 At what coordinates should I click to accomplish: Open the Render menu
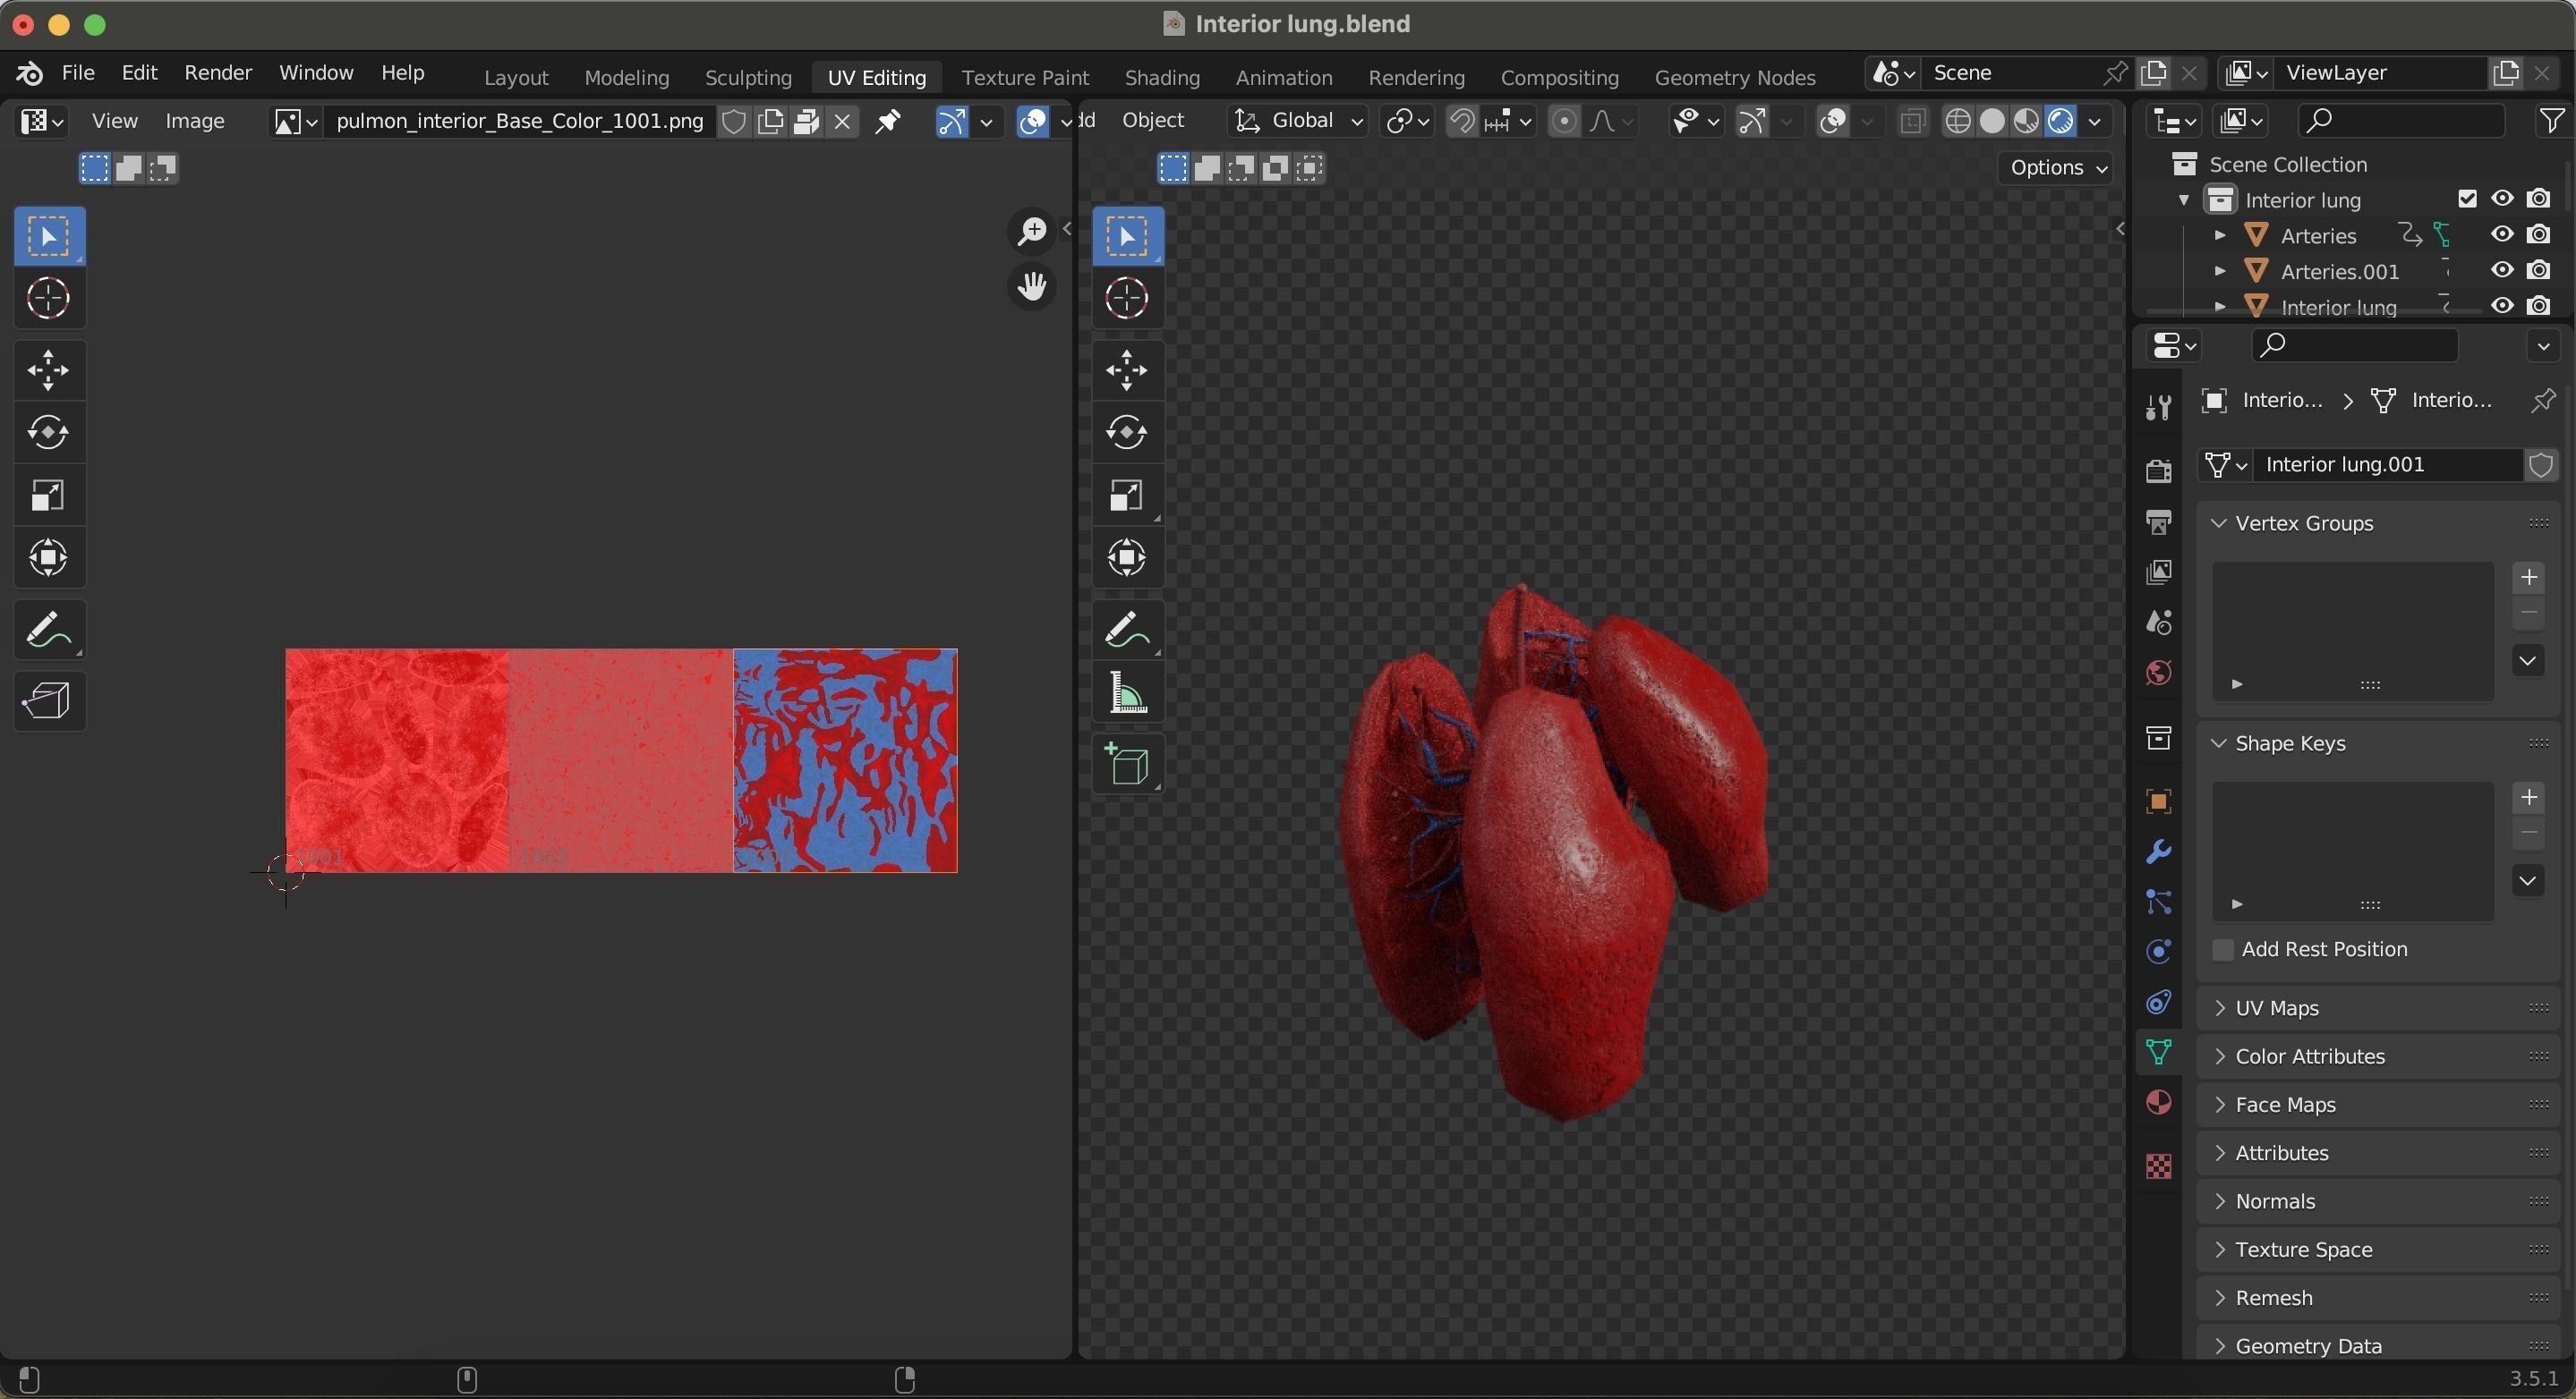[x=217, y=73]
